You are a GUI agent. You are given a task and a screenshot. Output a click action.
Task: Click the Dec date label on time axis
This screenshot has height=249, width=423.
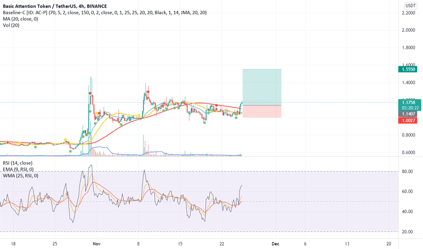coord(275,244)
